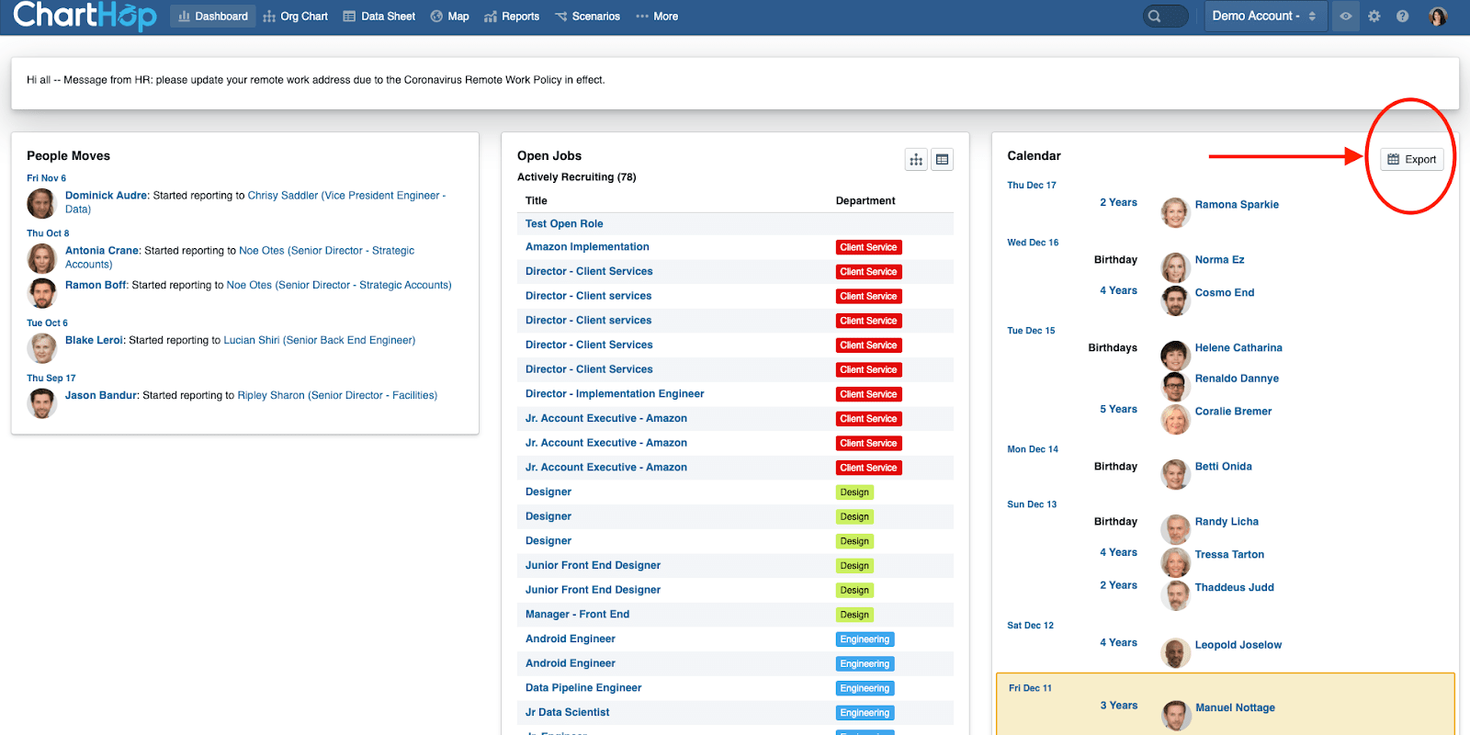Click the Design tag for Manager - Front End

point(854,615)
